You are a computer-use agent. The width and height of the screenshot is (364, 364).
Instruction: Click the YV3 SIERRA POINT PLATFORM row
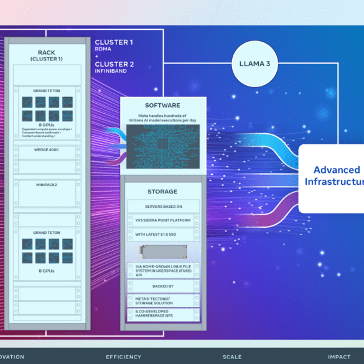(x=163, y=220)
